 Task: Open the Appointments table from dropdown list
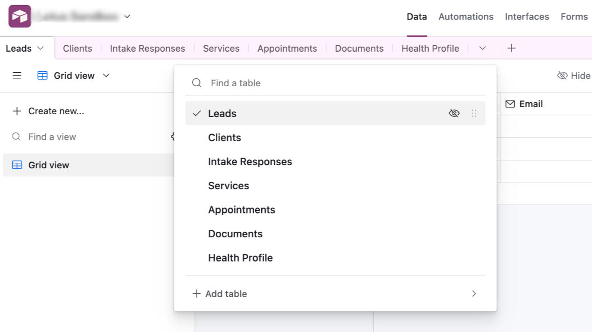click(241, 210)
